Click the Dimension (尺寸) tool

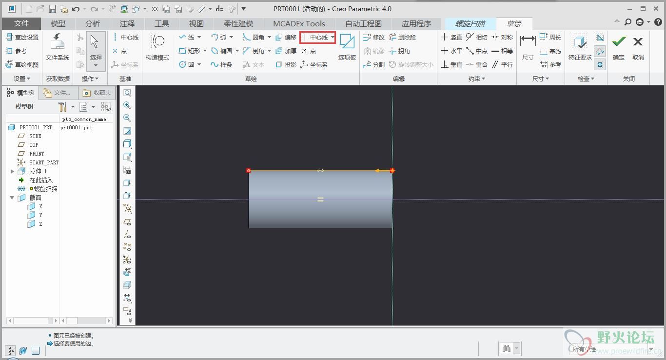tap(528, 47)
